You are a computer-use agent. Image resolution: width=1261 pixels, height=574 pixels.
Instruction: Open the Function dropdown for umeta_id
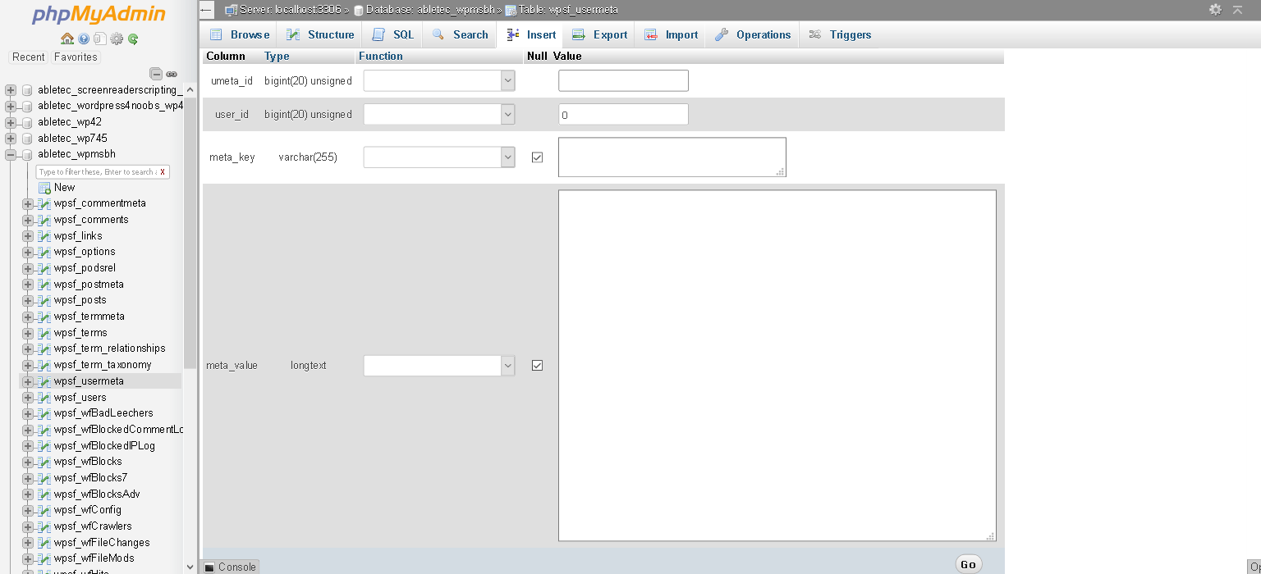click(439, 80)
